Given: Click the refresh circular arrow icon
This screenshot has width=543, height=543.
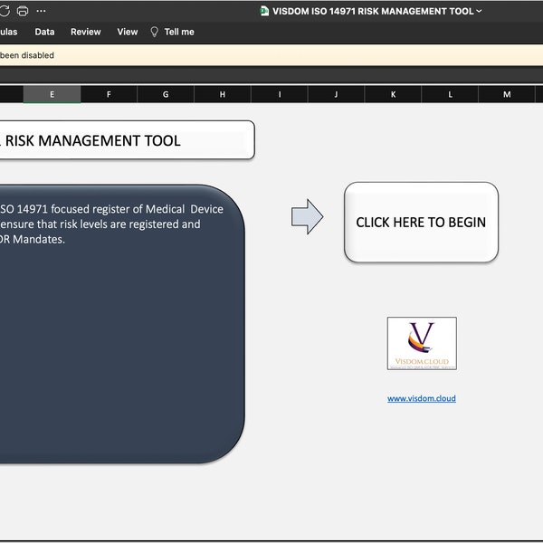Looking at the screenshot, I should 5,11.
